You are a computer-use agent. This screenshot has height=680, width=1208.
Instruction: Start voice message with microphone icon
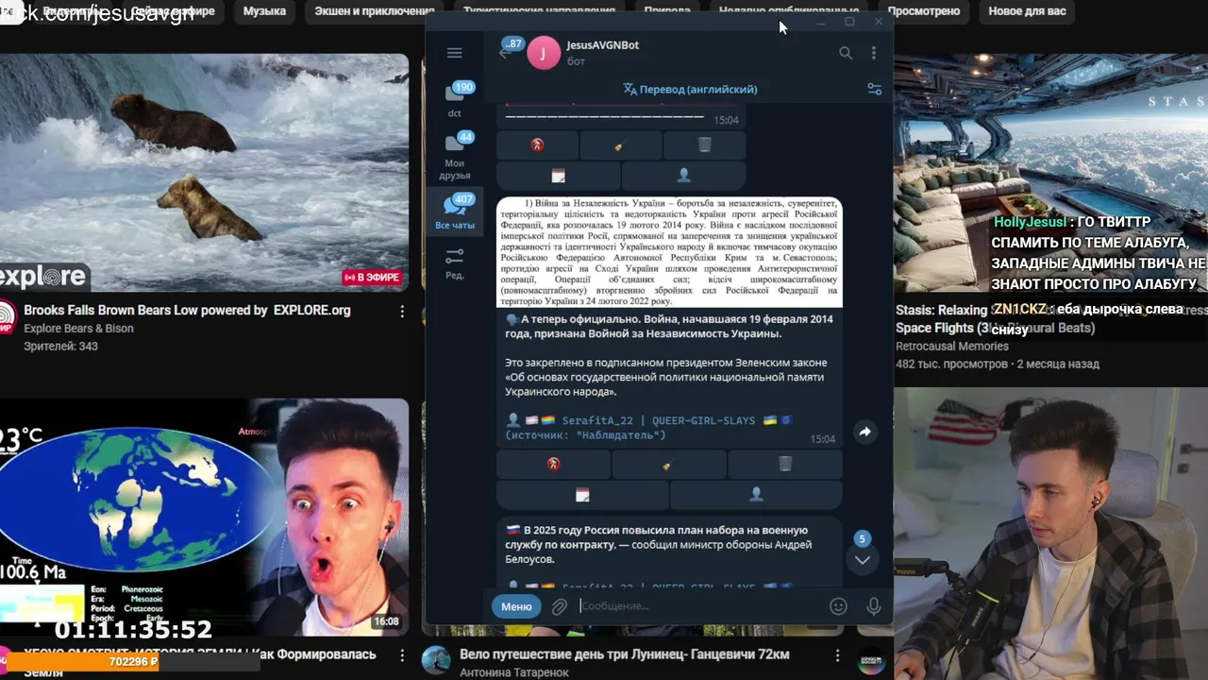pos(874,606)
